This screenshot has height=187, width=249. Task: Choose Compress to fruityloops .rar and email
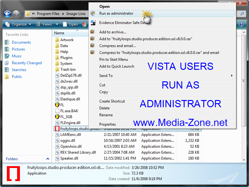click(162, 53)
